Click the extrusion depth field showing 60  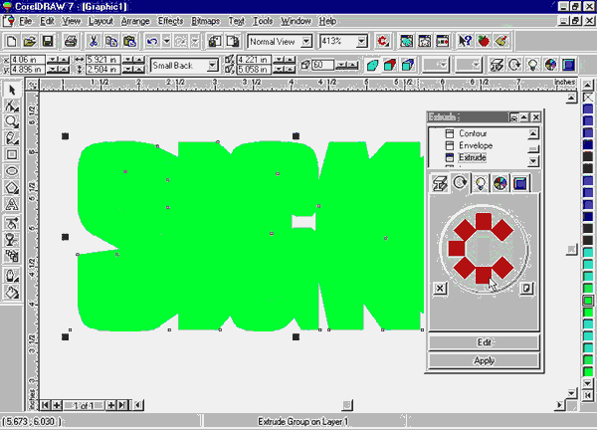coord(322,65)
